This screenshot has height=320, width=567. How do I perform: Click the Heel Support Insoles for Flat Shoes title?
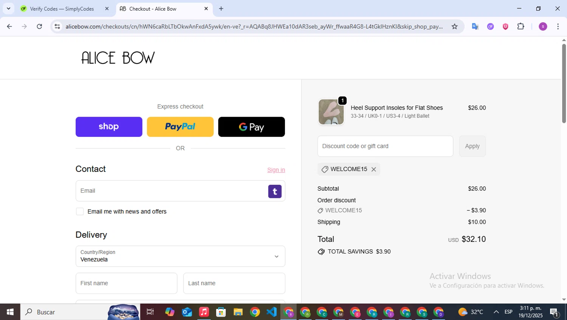(x=397, y=108)
